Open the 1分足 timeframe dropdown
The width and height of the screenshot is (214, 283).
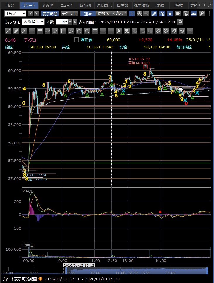pyautogui.click(x=15, y=14)
